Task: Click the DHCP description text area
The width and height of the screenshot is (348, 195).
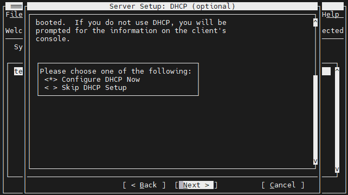Action: coord(131,31)
